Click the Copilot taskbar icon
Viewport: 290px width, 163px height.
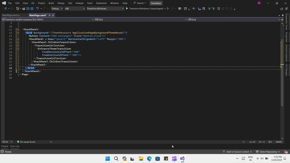[124, 158]
